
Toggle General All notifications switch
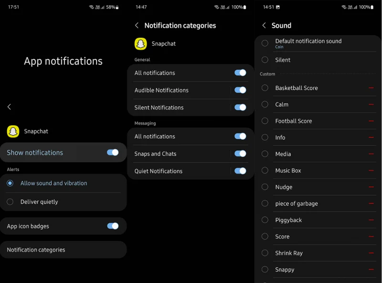tap(240, 73)
